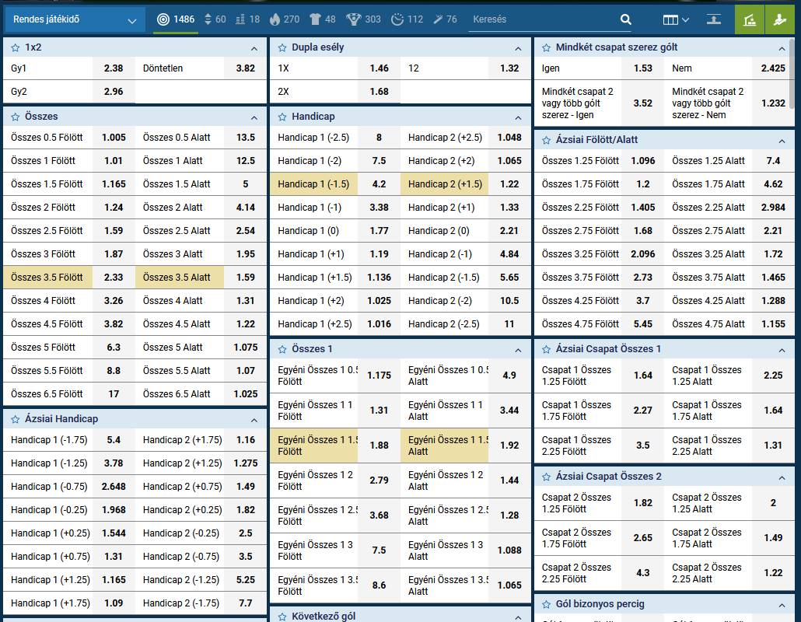The image size is (801, 622).
Task: Click the magnifier search icon
Action: coord(626,19)
